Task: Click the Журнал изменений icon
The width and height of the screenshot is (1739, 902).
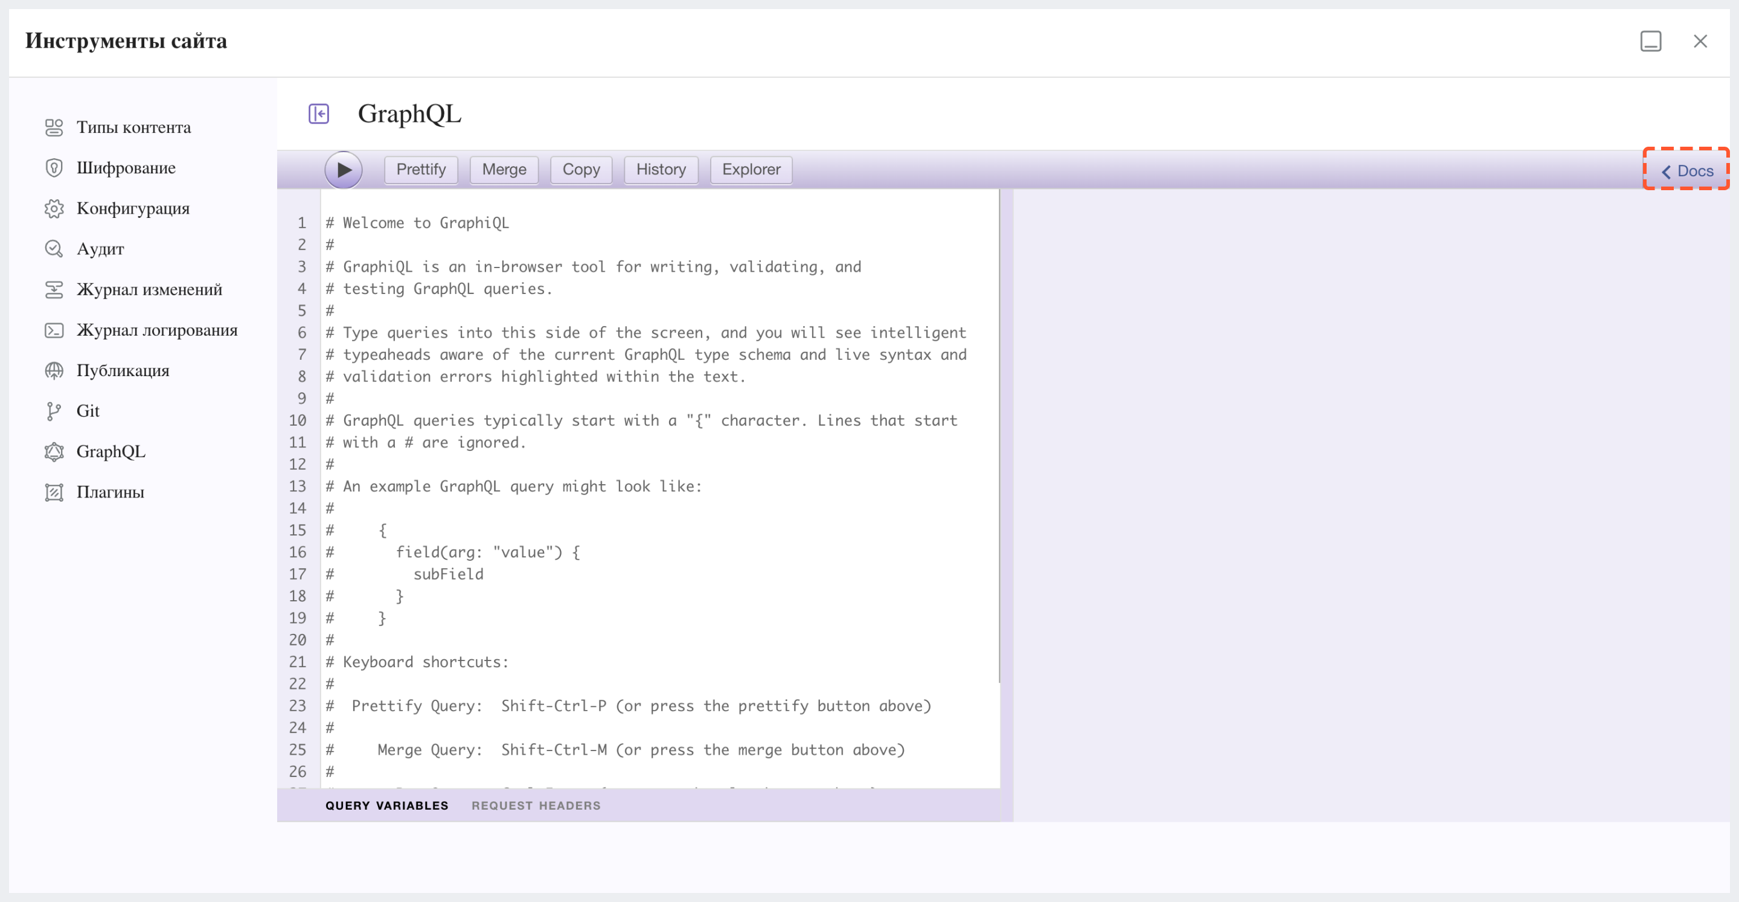Action: click(x=54, y=289)
